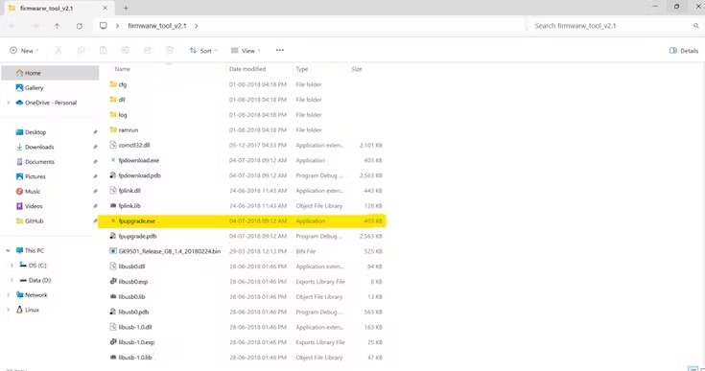The image size is (705, 371).
Task: Click the Cut toolbar icon
Action: [59, 50]
